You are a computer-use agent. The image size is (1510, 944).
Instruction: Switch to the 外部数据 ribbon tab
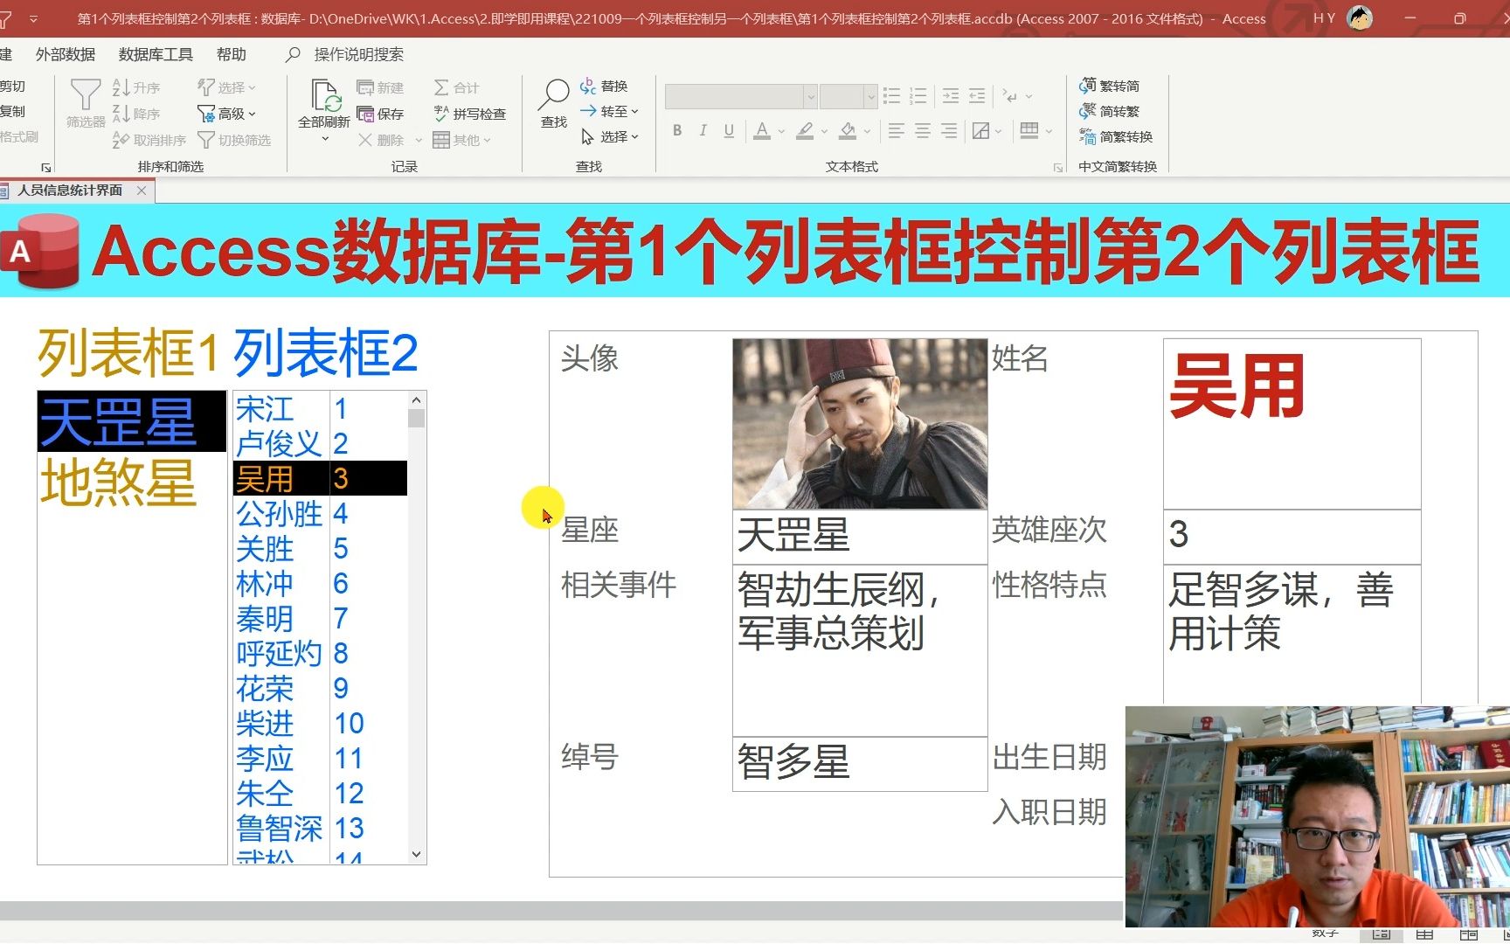[66, 53]
